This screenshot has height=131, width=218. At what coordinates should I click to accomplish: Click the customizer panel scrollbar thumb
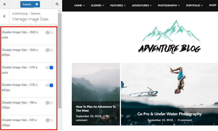60,61
